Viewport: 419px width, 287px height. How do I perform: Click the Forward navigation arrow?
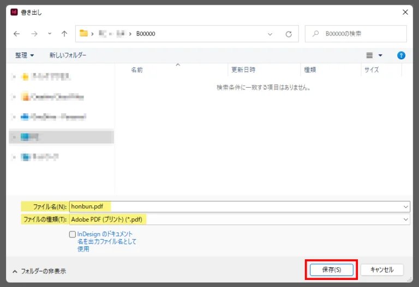[34, 34]
